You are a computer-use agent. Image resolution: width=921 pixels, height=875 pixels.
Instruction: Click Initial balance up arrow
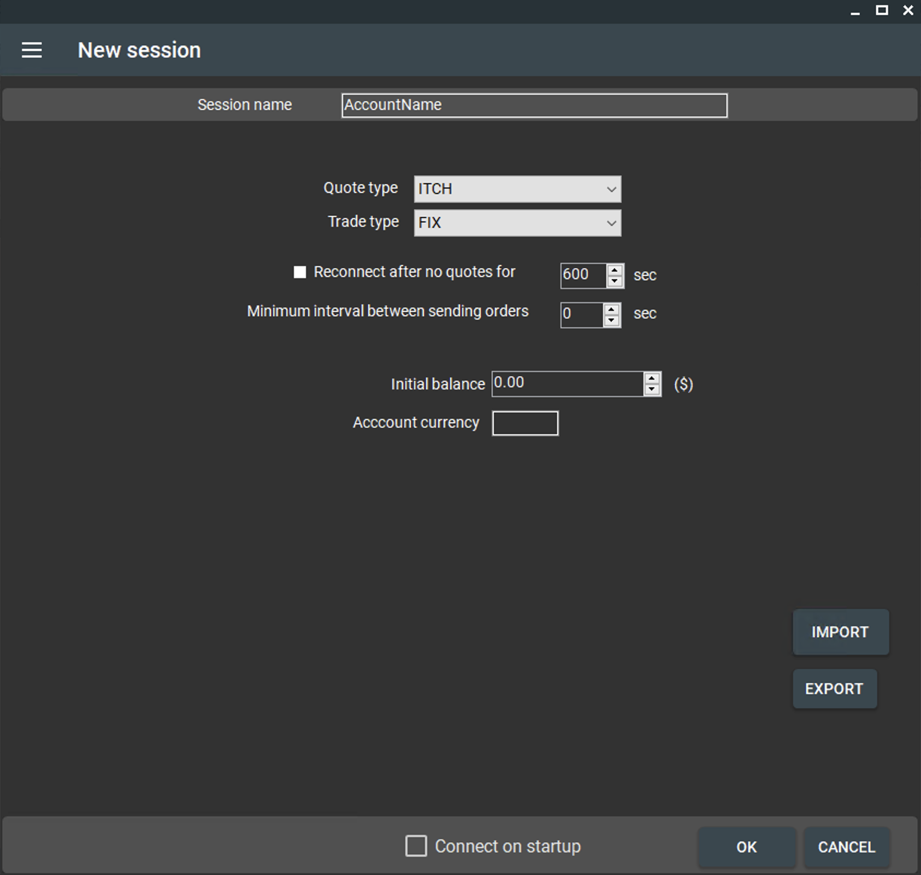652,378
